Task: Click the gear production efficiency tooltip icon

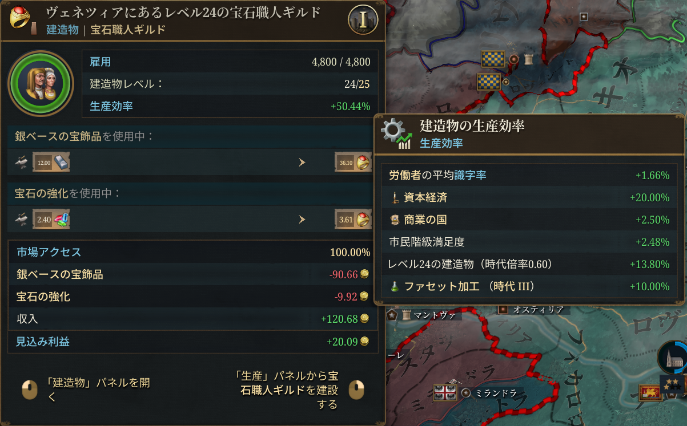Action: pyautogui.click(x=397, y=133)
